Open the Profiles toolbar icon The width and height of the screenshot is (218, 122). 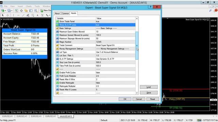point(9,11)
